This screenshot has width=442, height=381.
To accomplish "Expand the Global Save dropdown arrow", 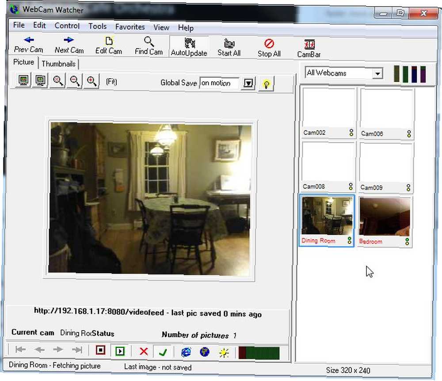I will click(248, 84).
